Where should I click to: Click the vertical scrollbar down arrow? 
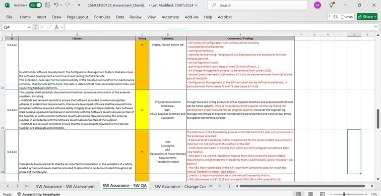(378, 179)
